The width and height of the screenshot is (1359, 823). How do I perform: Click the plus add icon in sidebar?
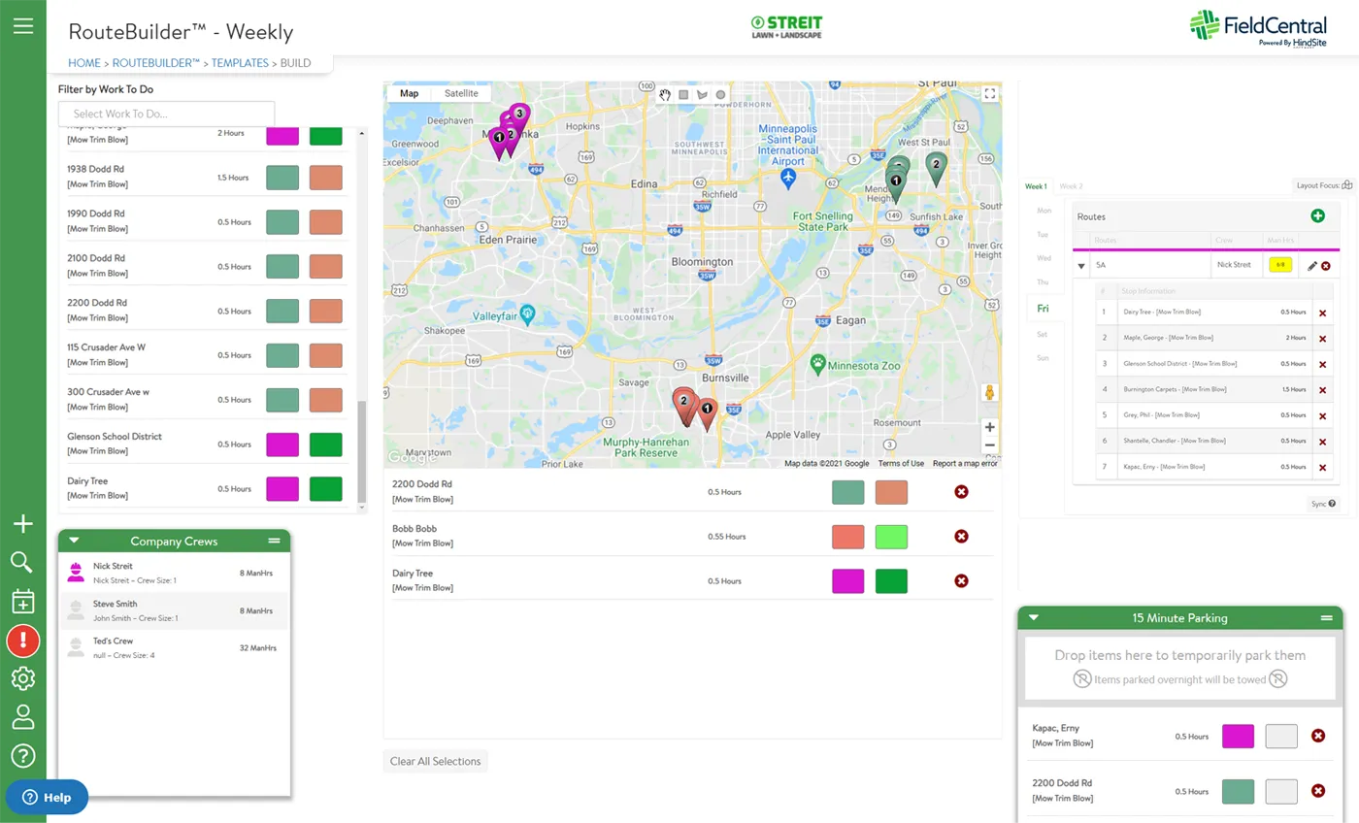tap(22, 524)
